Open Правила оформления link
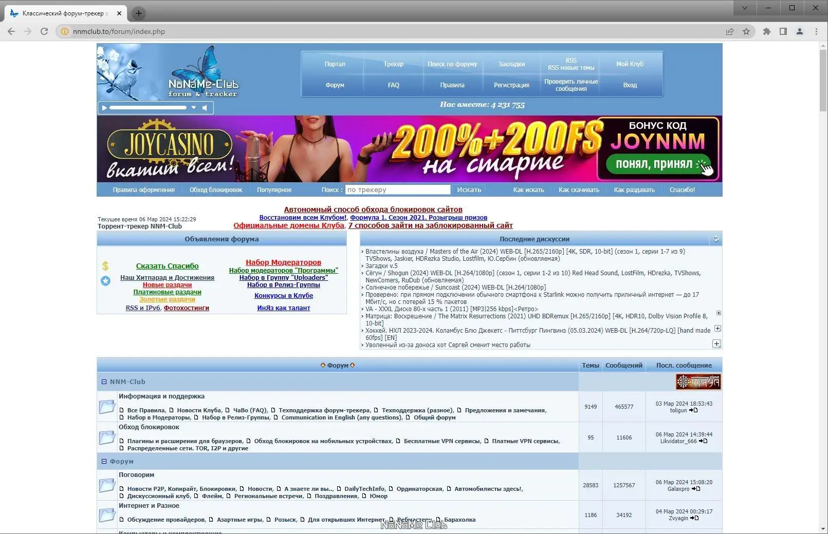Viewport: 828px width, 534px height. click(x=144, y=190)
